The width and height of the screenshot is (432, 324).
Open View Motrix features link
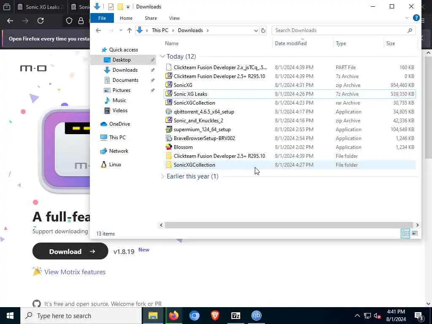[75, 272]
